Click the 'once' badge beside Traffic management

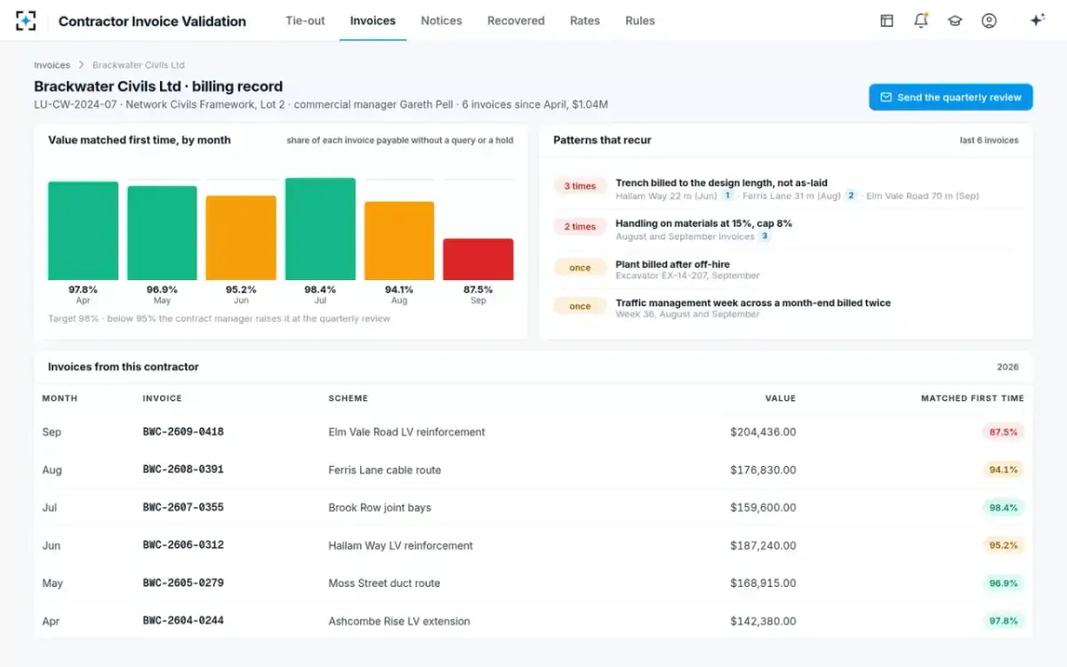[x=580, y=306]
